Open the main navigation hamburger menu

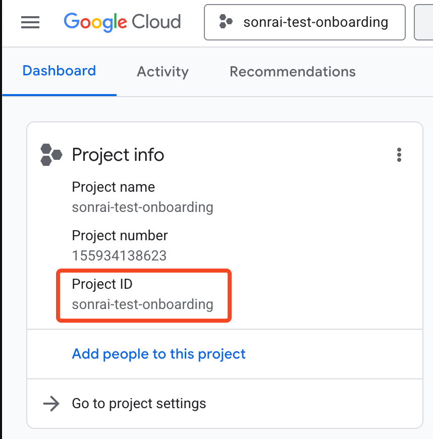[x=30, y=22]
